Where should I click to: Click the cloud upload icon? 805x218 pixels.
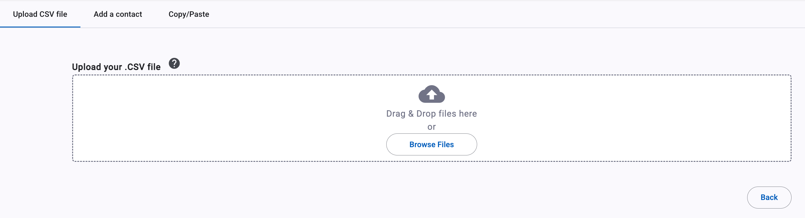[x=432, y=94]
